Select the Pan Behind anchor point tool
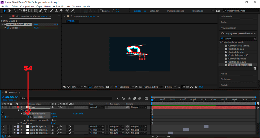 (x=30, y=11)
